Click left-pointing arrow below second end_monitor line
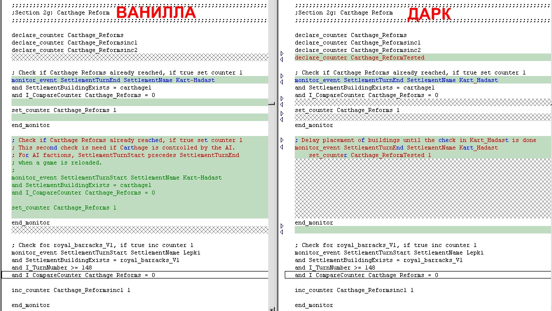552x311 pixels. click(x=282, y=232)
